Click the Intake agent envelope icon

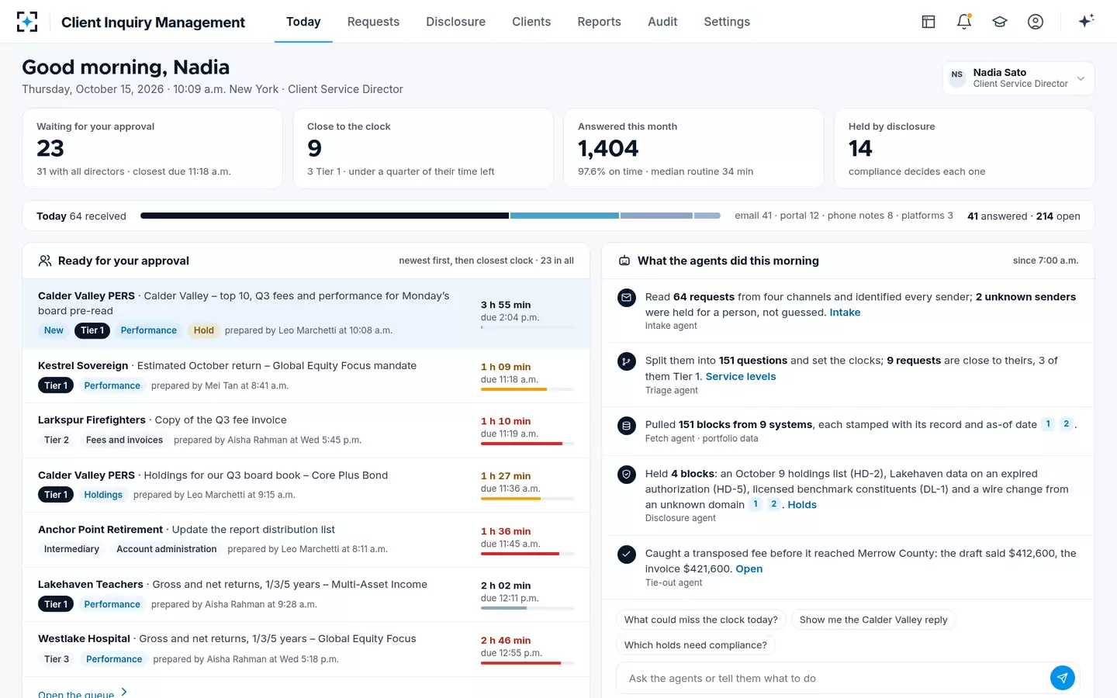click(627, 297)
